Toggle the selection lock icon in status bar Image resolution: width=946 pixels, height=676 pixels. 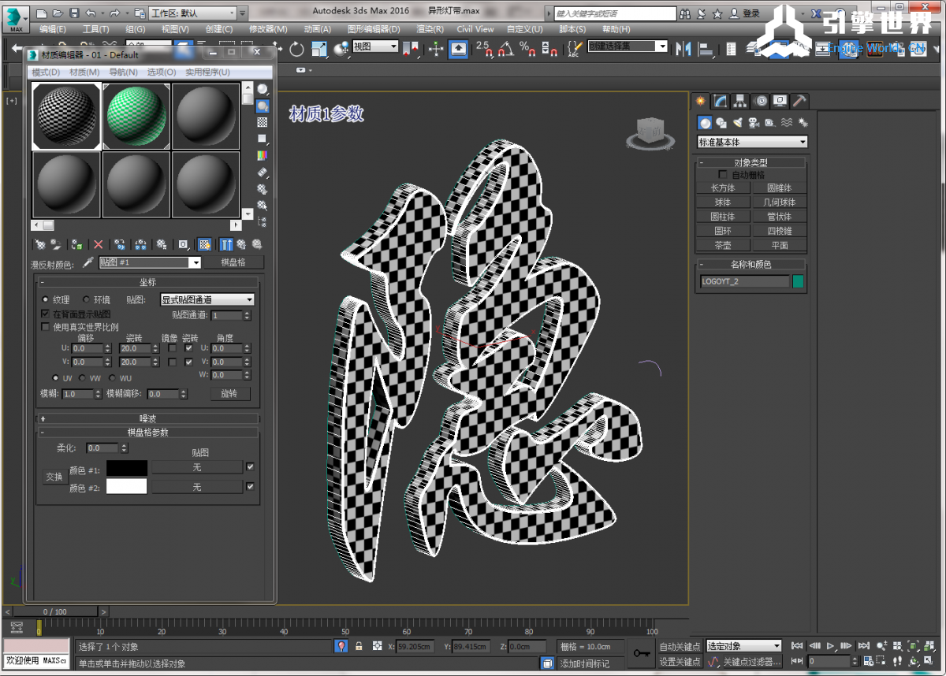[x=359, y=646]
